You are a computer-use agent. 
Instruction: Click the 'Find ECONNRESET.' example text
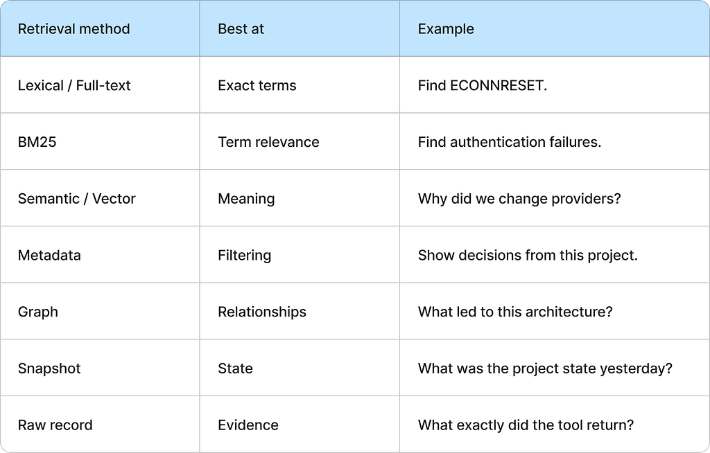483,85
